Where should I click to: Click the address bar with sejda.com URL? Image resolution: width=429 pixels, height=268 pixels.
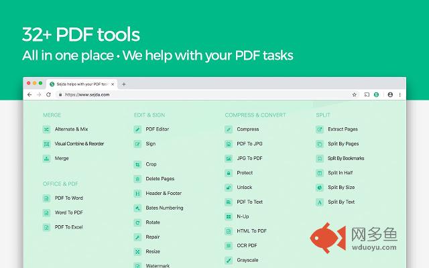[201, 95]
